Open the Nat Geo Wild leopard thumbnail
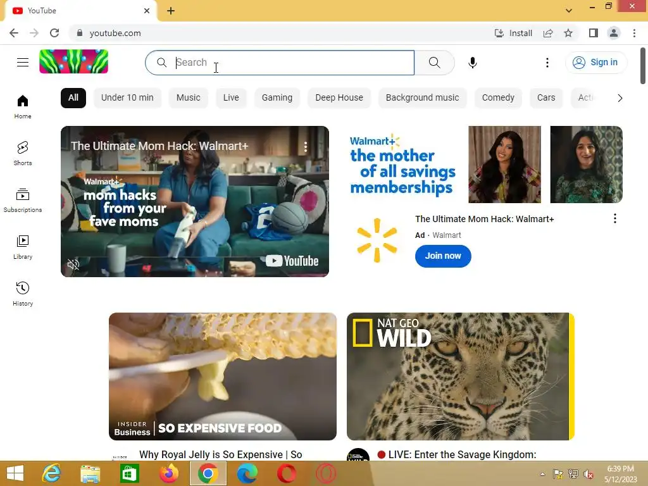The height and width of the screenshot is (486, 648). (x=461, y=377)
